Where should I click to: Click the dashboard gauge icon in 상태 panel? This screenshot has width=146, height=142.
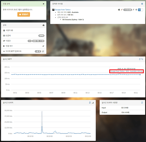44,25
